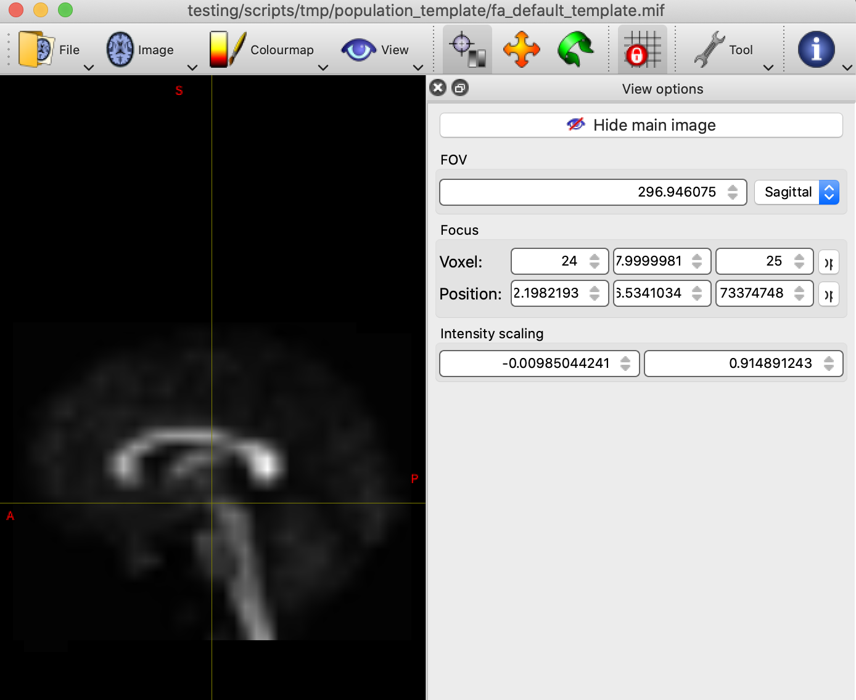Open the blue information icon
856x700 pixels.
816,49
